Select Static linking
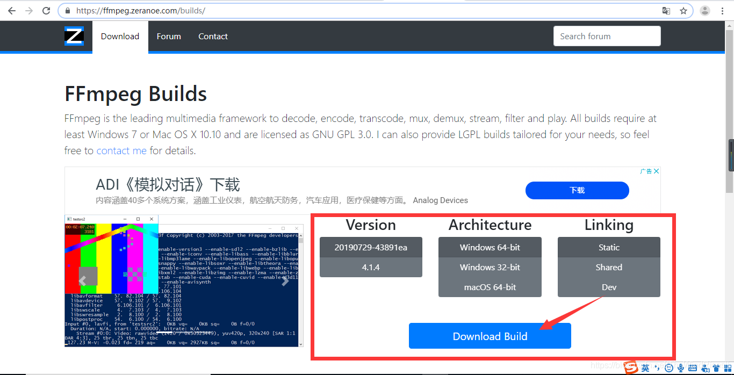The height and width of the screenshot is (375, 734). tap(609, 247)
